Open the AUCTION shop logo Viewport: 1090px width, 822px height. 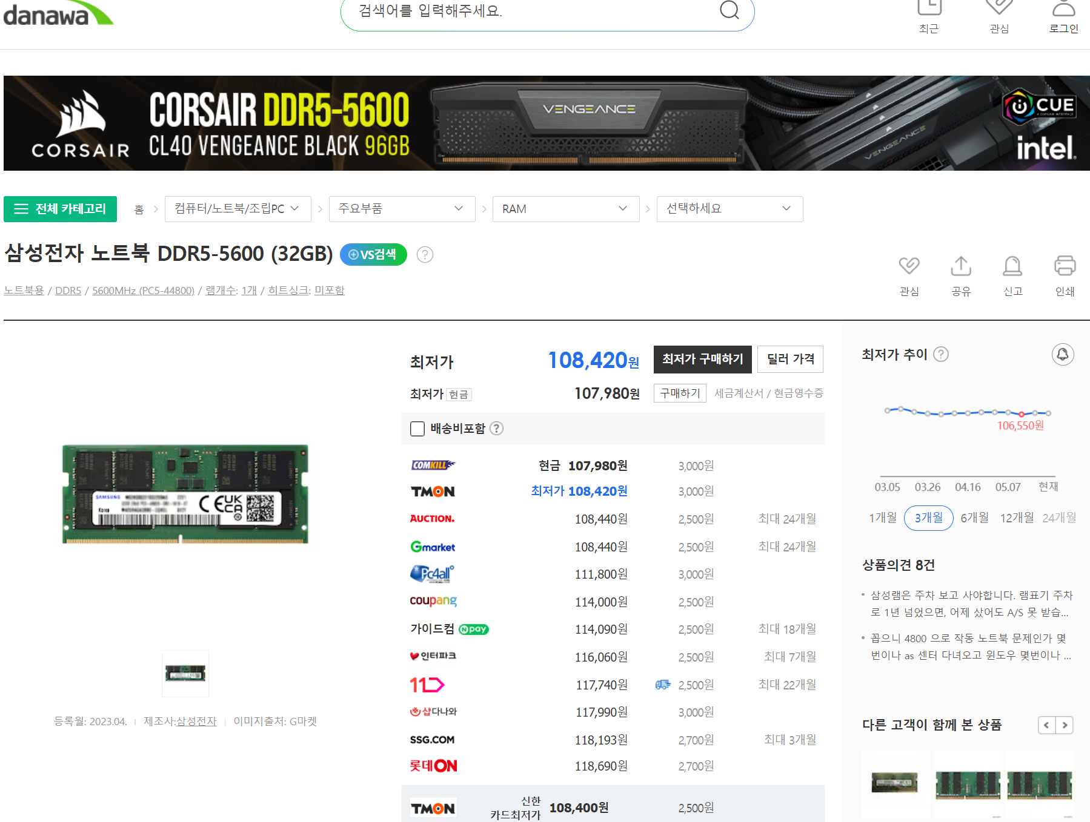click(433, 519)
